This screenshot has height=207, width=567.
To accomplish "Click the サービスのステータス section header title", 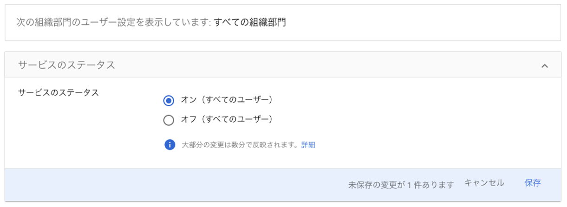I will click(66, 65).
